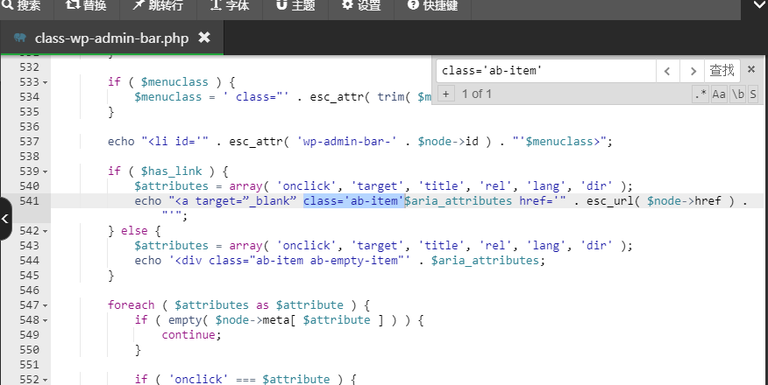The width and height of the screenshot is (768, 385).
Task: Go to previous search match arrow
Action: (x=667, y=72)
